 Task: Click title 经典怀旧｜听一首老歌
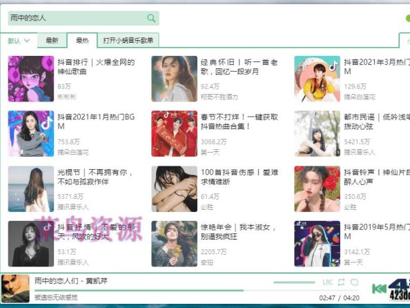coord(240,67)
